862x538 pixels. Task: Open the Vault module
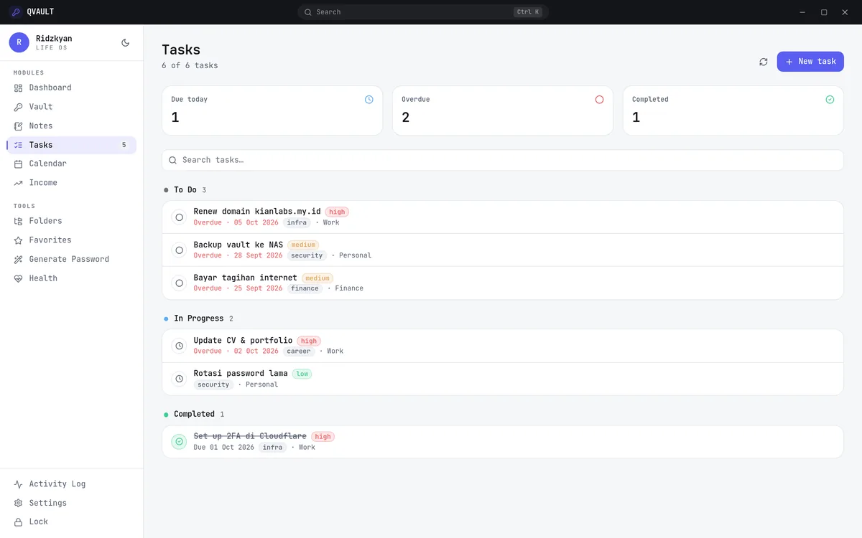point(72,107)
